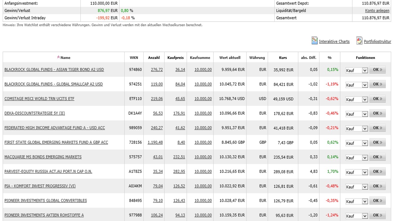Click the Konto anlegen link
Screen dimensions: 394x221
coord(377,11)
